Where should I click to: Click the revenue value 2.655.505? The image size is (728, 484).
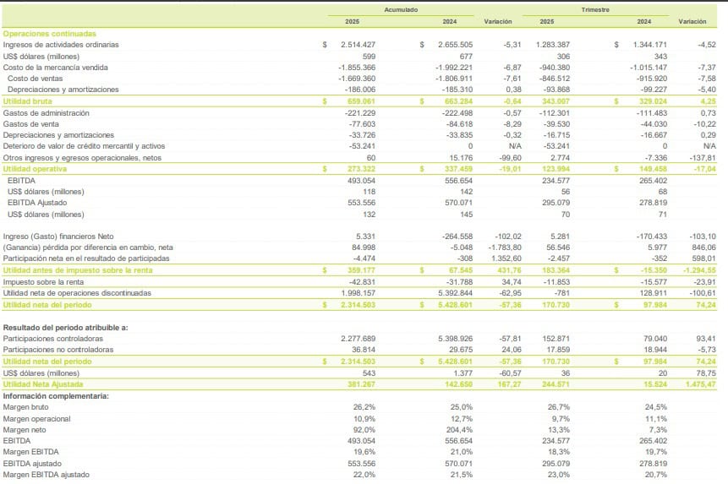456,45
